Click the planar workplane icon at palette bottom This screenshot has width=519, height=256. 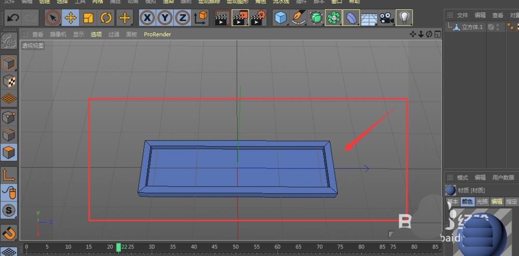9,251
